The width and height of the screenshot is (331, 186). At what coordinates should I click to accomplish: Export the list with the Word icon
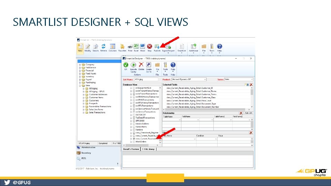coord(142,46)
